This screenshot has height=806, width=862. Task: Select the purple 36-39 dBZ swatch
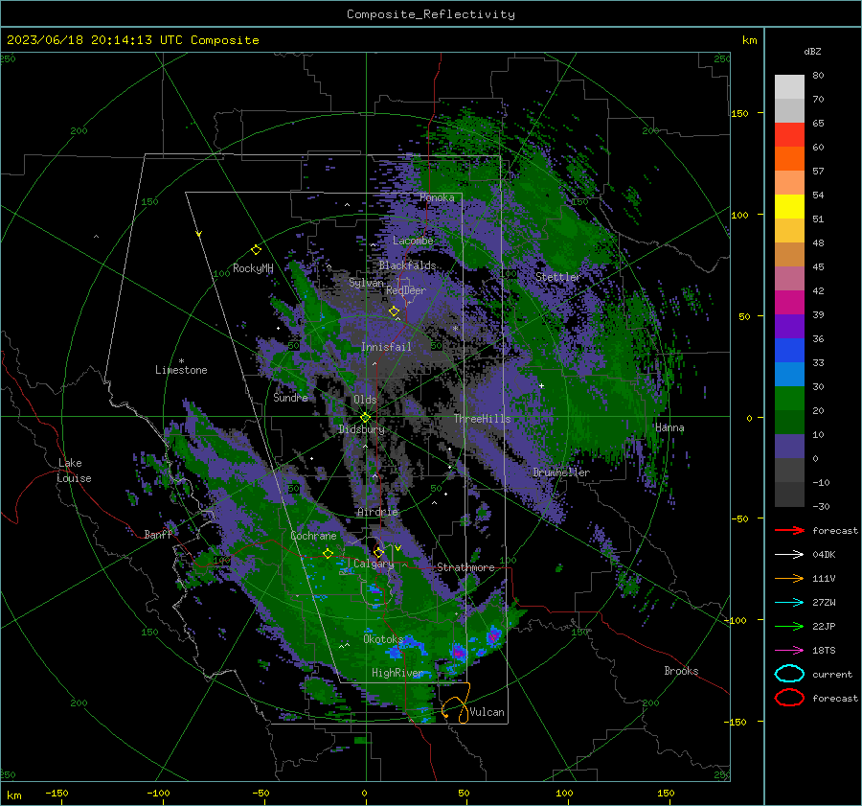789,327
